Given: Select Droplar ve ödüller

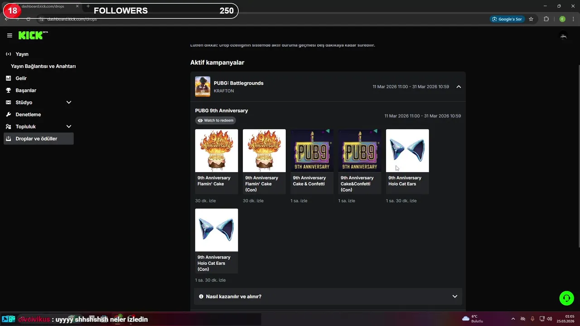Looking at the screenshot, I should [38, 139].
